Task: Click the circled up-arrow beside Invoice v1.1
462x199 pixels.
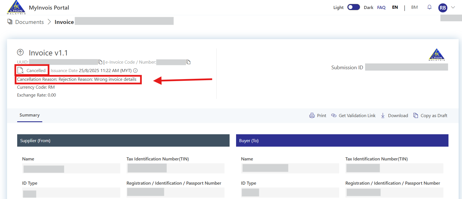Action: tap(20, 52)
